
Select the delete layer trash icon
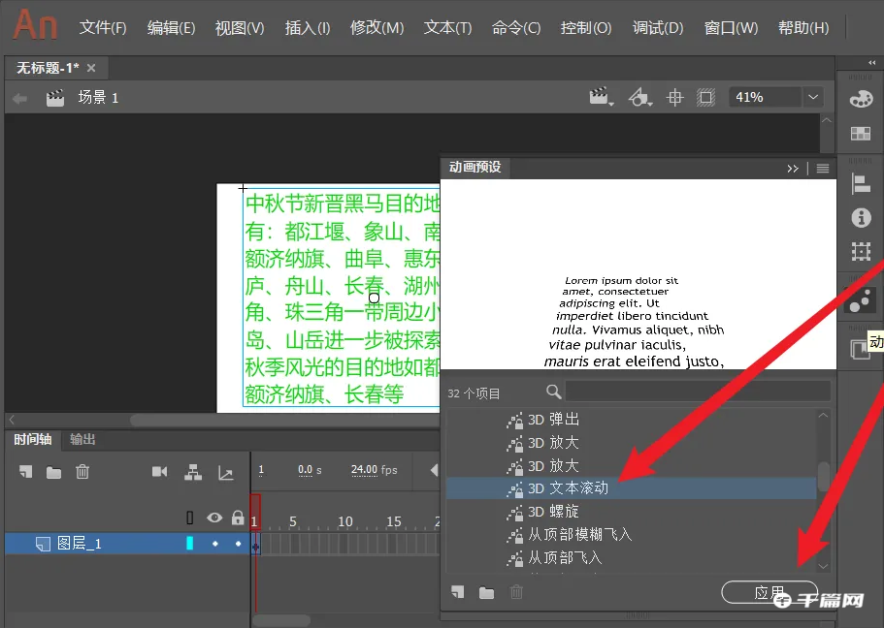click(83, 470)
